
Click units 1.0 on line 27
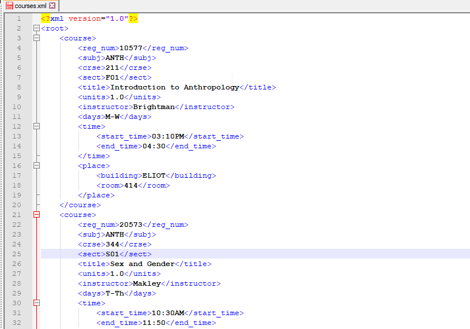click(x=117, y=274)
